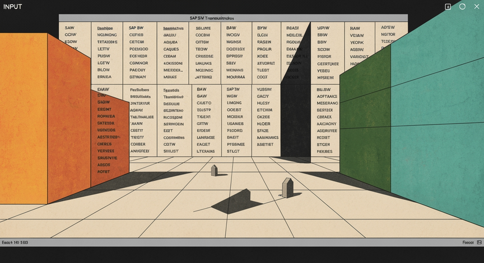Select the BLOW entry in the list
484x263 pixels.
pos(104,70)
